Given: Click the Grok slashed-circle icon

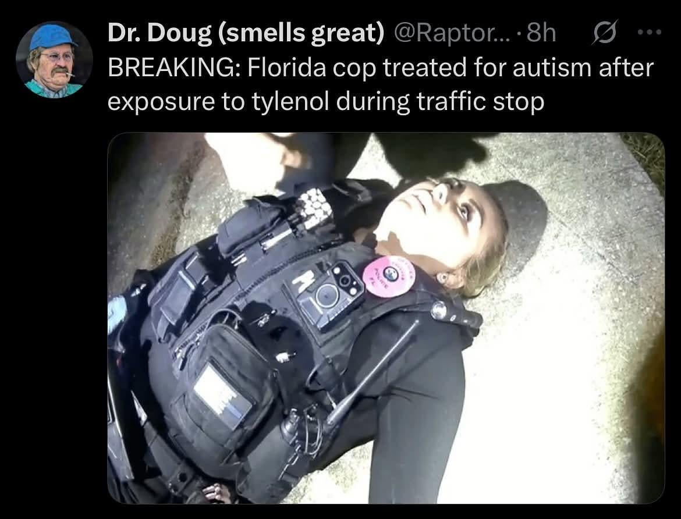Looking at the screenshot, I should pos(604,33).
